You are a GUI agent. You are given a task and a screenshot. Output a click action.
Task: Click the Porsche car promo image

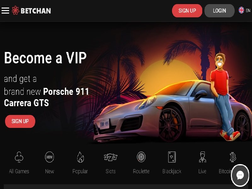coord(172,111)
